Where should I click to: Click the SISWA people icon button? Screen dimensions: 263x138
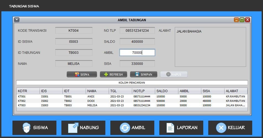pos(82,74)
